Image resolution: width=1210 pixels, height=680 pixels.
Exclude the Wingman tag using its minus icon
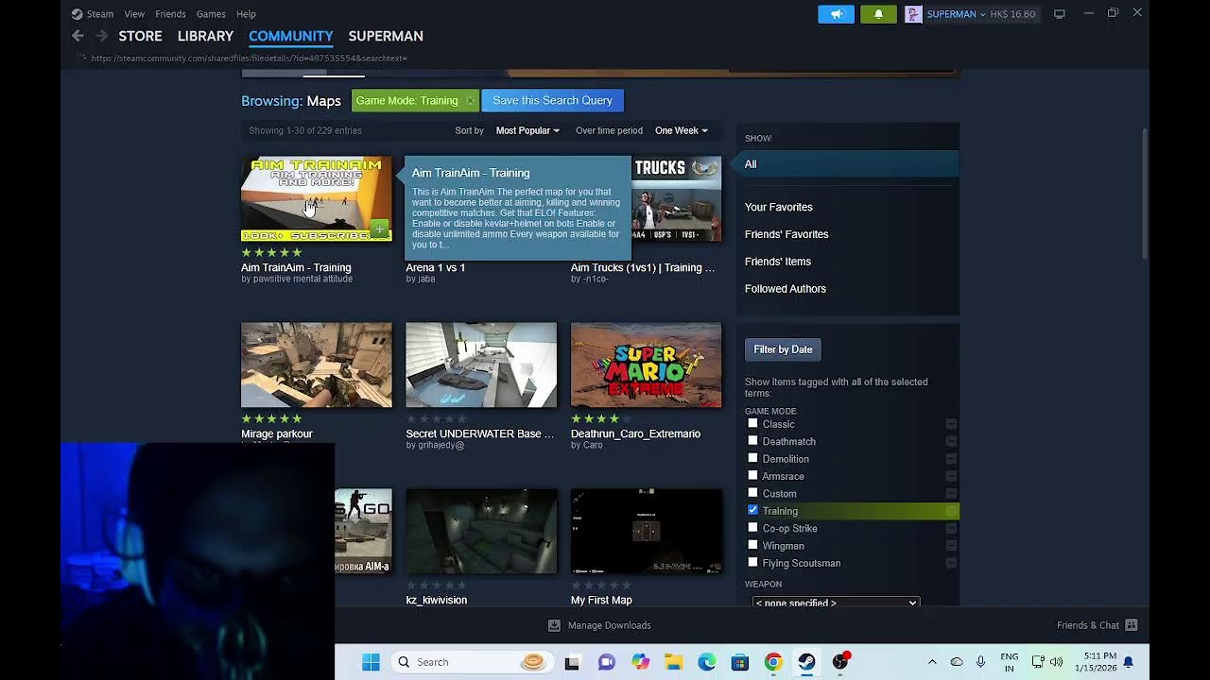(x=951, y=546)
